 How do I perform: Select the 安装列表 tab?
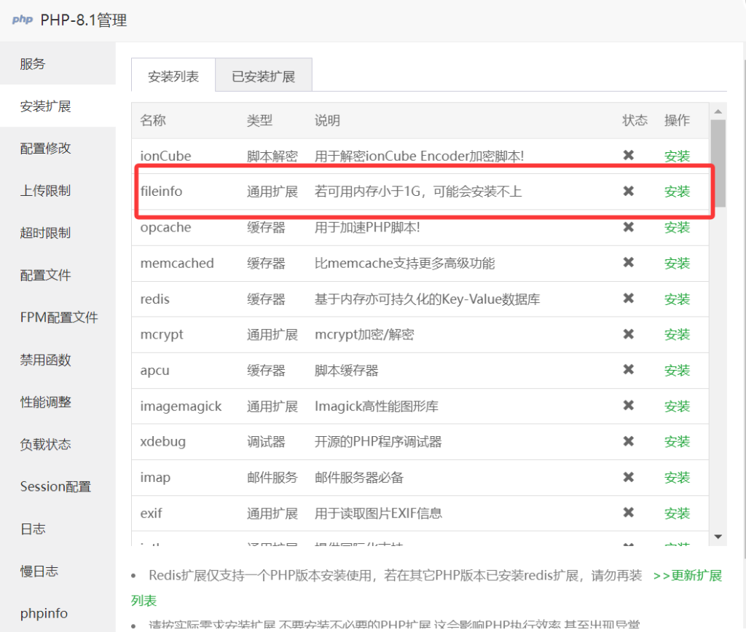[173, 76]
